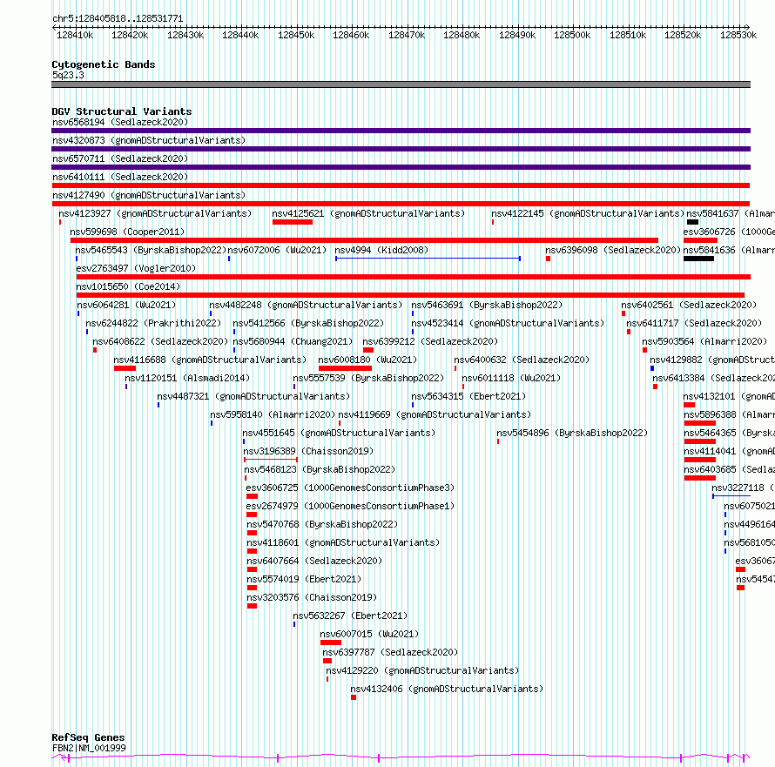775x767 pixels.
Task: Select the red bar under nsv6008180 (Wu2021)
Action: point(345,368)
